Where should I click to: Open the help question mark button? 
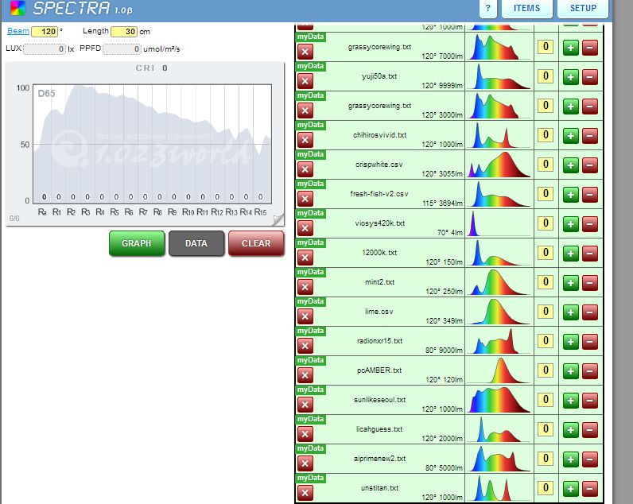[x=488, y=9]
